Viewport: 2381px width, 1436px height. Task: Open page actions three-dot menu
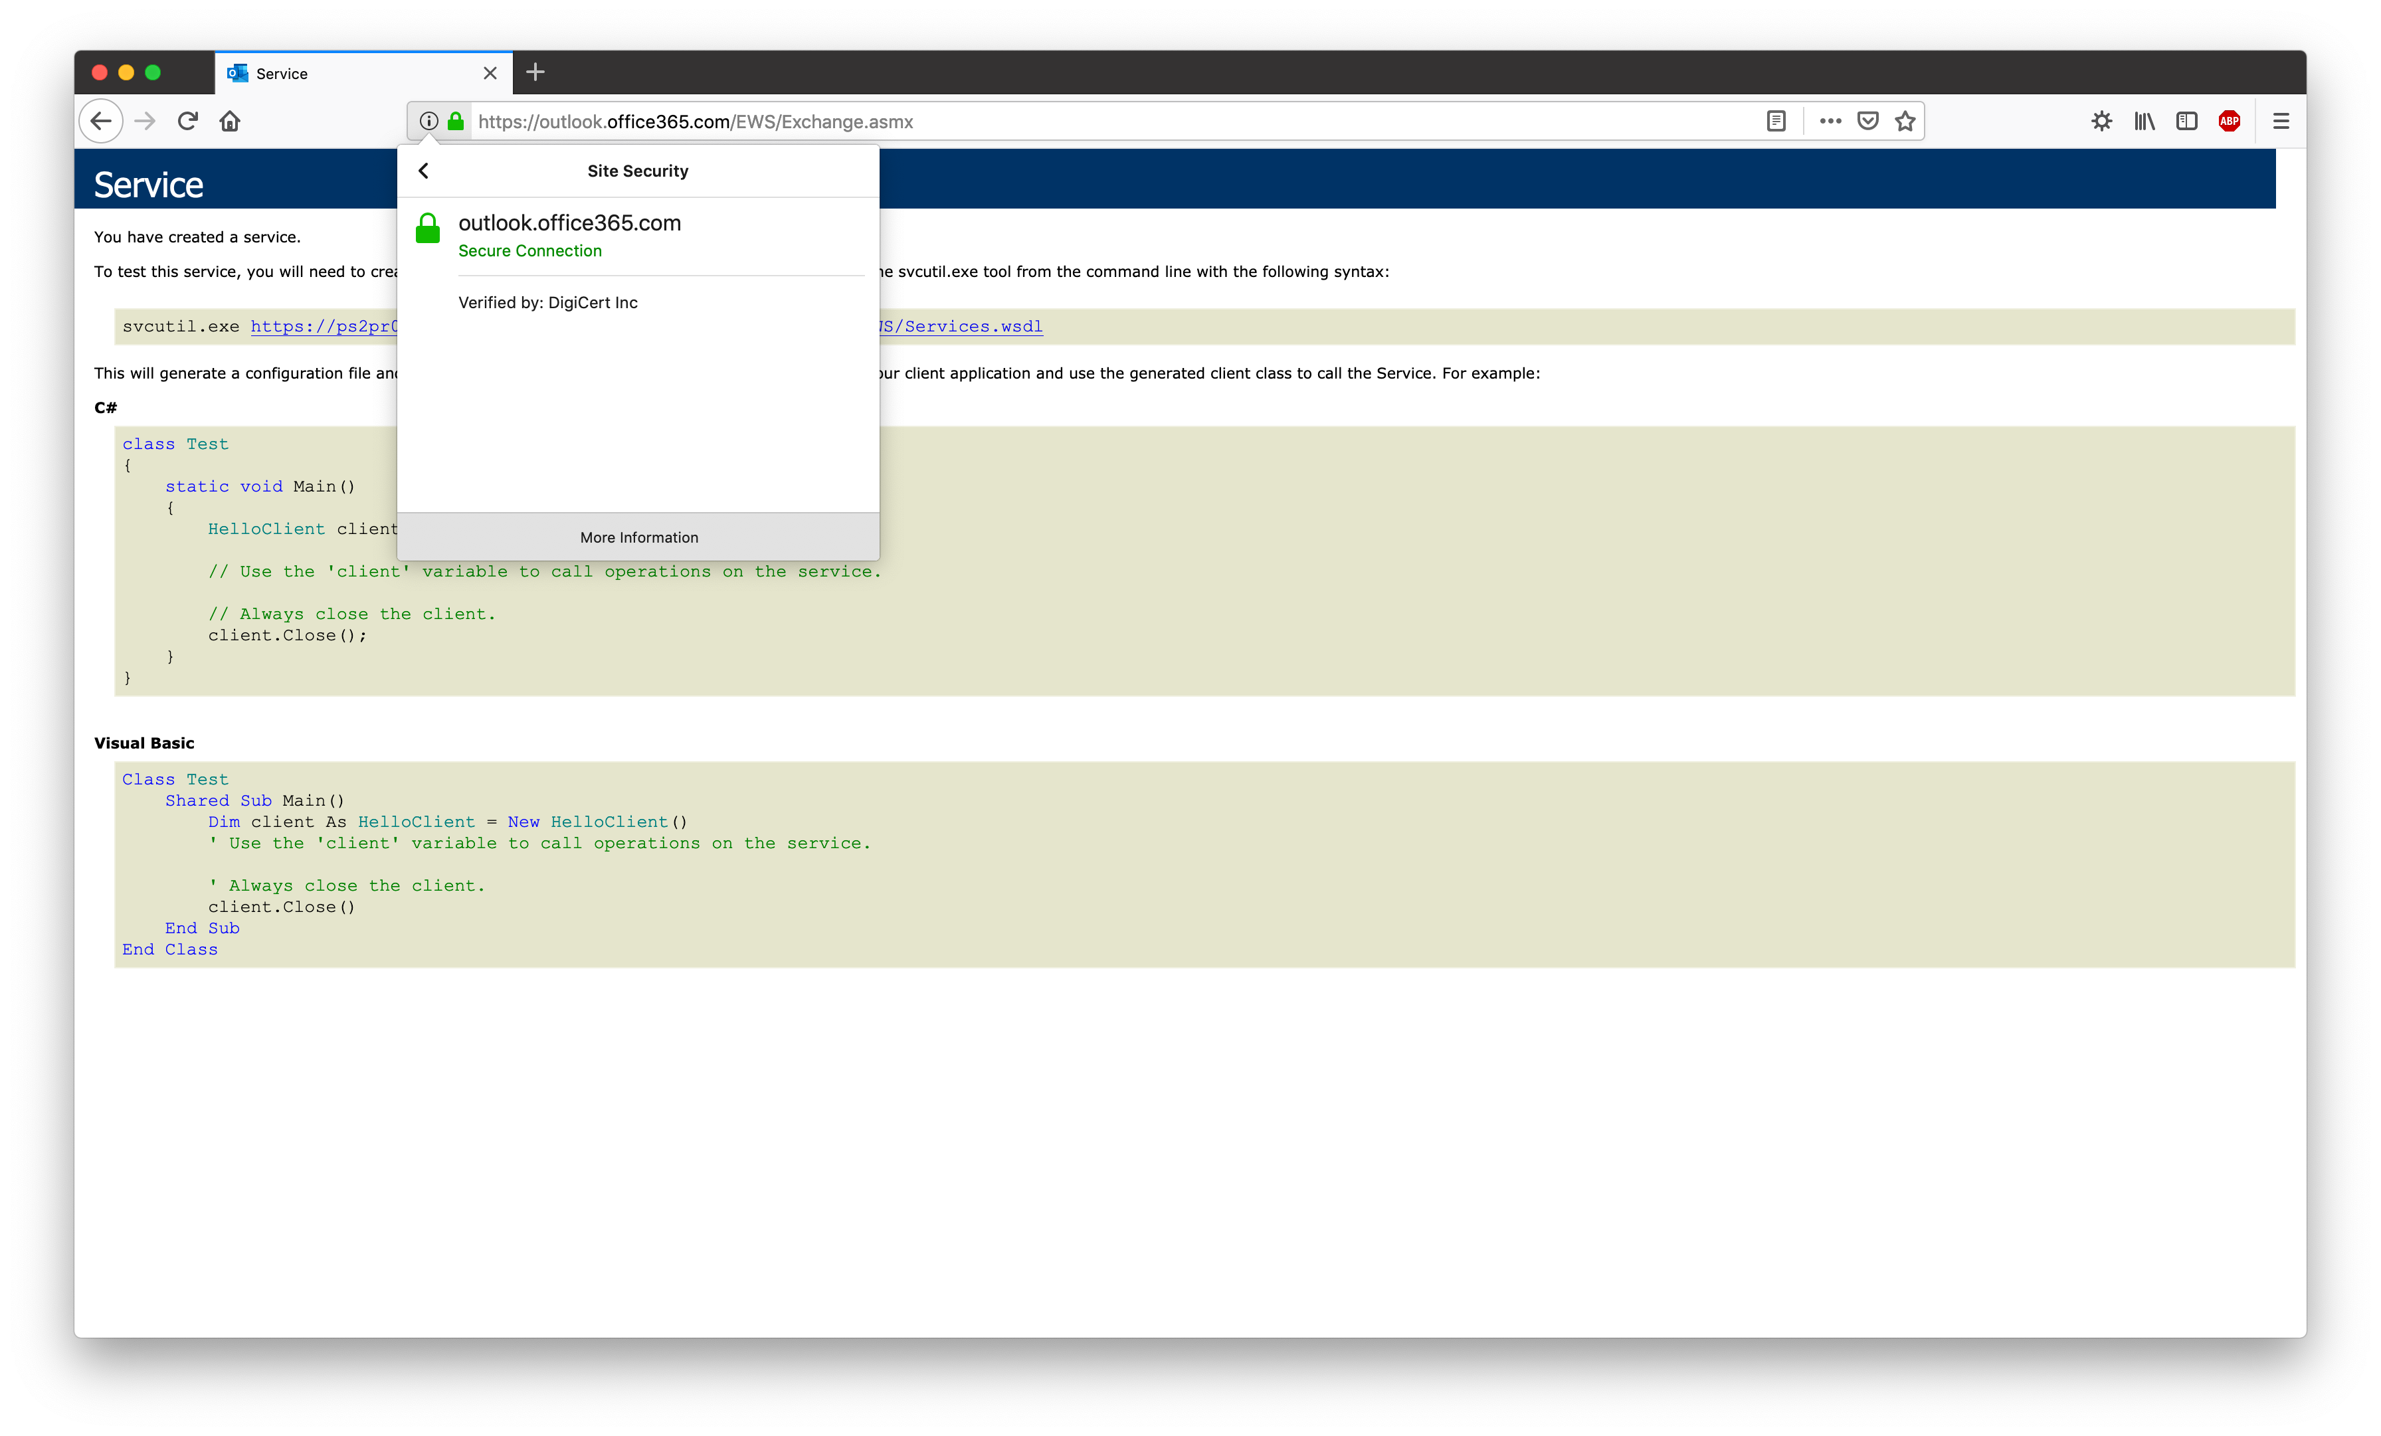pyautogui.click(x=1829, y=121)
